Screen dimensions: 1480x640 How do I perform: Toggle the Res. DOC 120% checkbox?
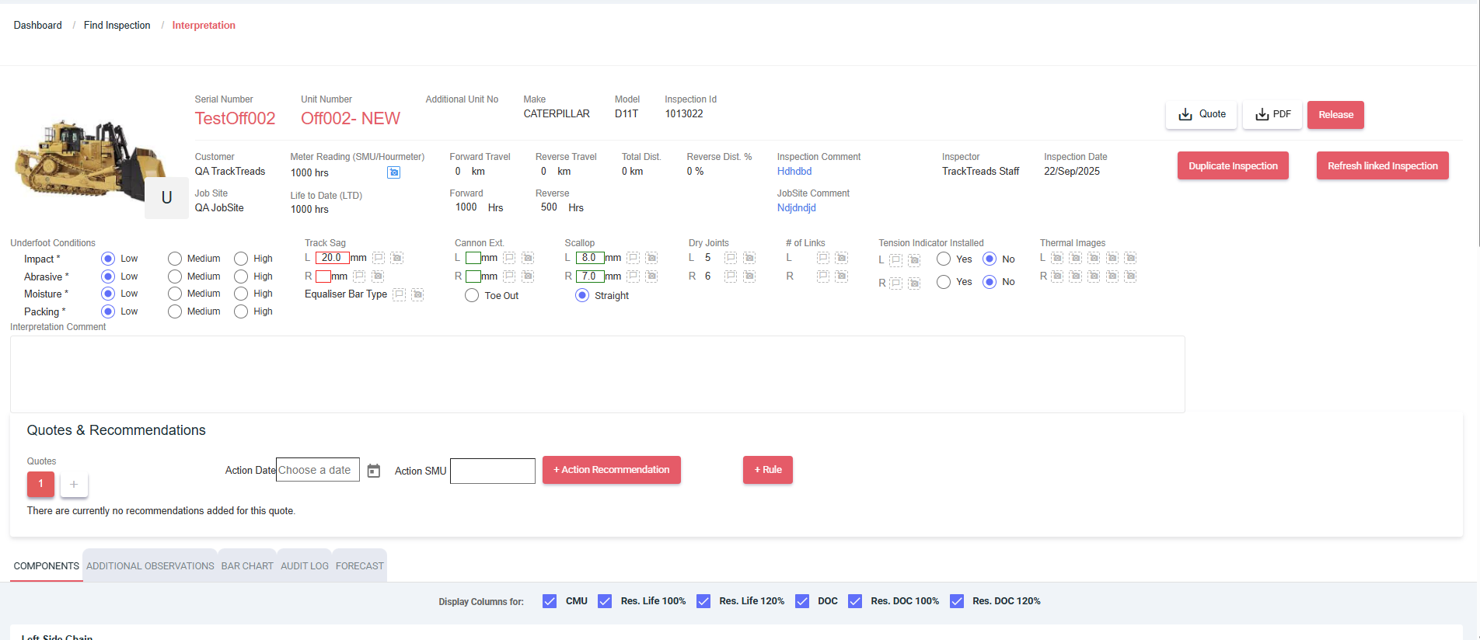point(957,601)
